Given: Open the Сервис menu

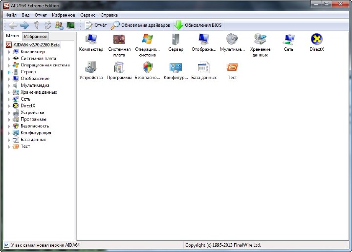Looking at the screenshot, I should coord(88,15).
